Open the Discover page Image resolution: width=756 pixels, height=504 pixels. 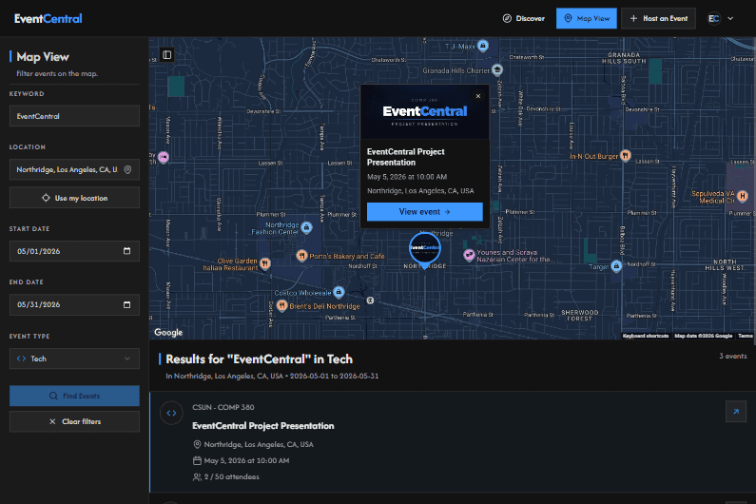click(524, 18)
